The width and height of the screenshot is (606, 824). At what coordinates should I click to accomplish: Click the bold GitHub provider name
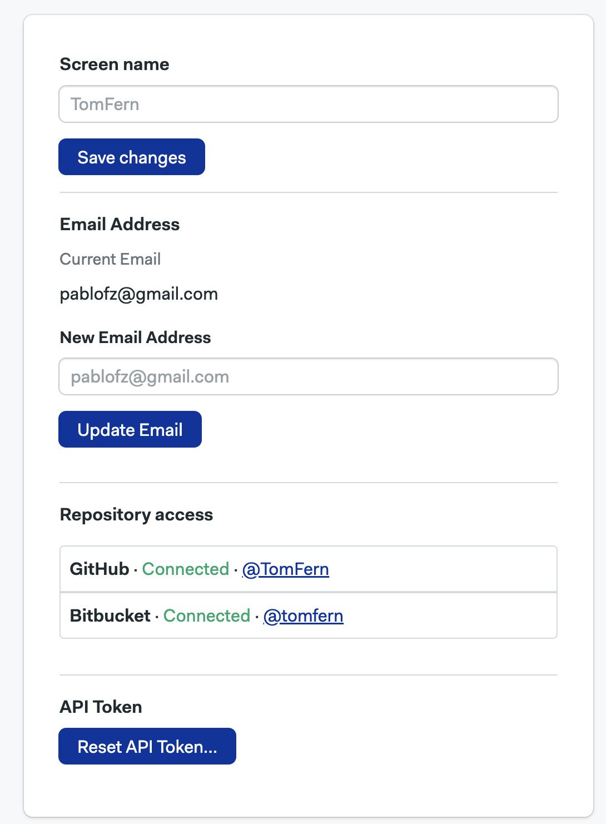[100, 569]
